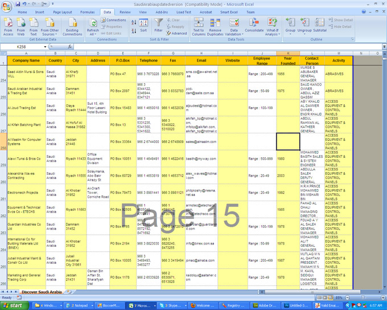The height and width of the screenshot is (310, 387).
Task: Click the Consolidate icon
Action: point(254,26)
